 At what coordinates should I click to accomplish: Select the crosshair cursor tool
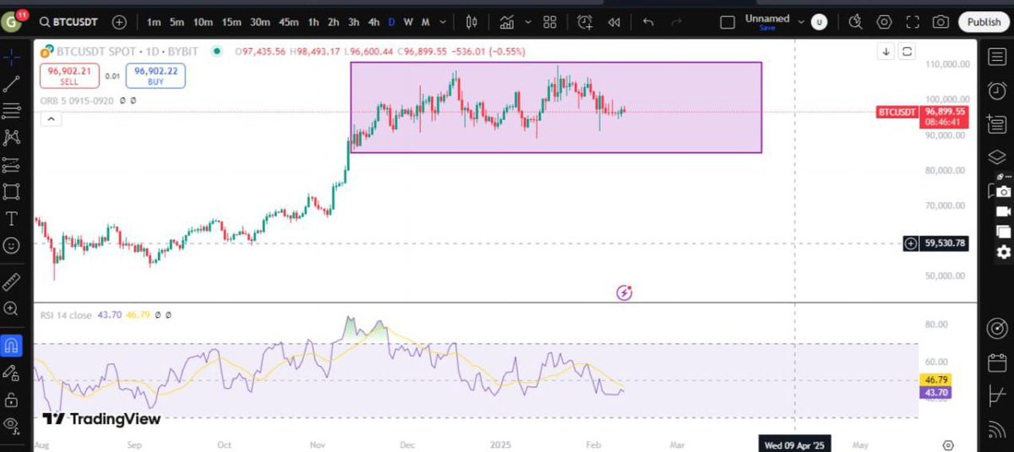(12, 57)
